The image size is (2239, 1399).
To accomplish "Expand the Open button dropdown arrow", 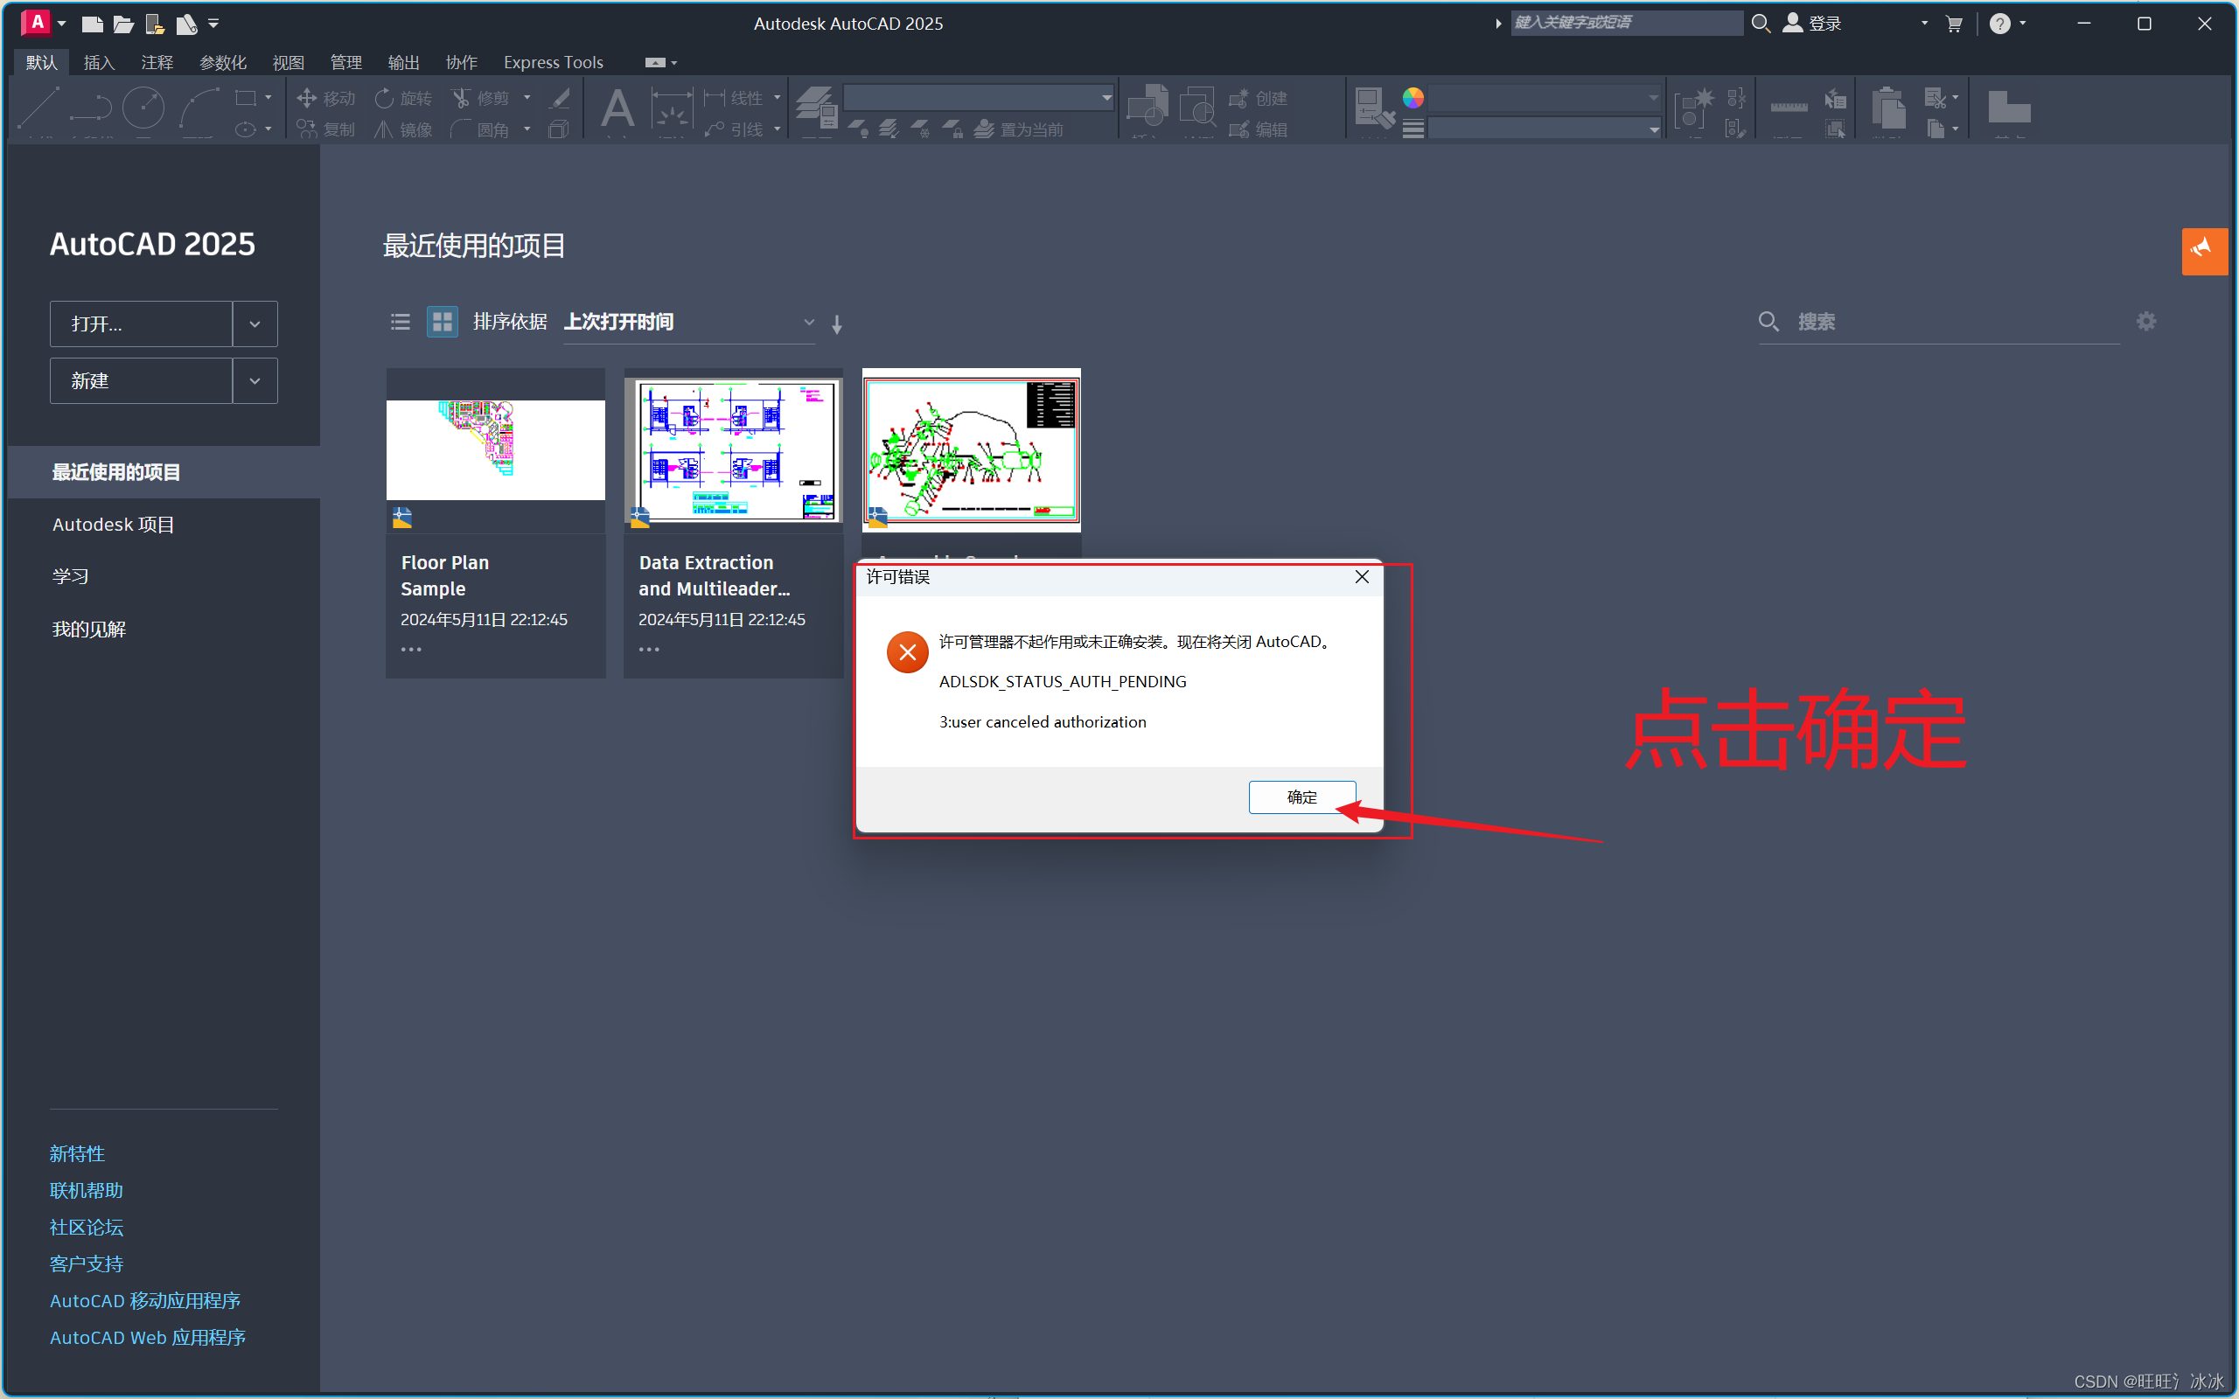I will (x=255, y=324).
